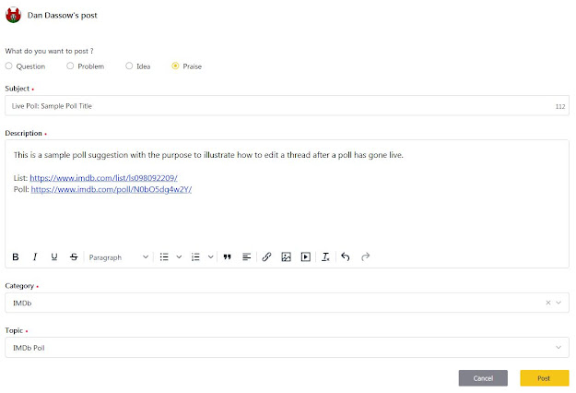
Task: Open the Paragraph style dropdown
Action: pos(118,257)
